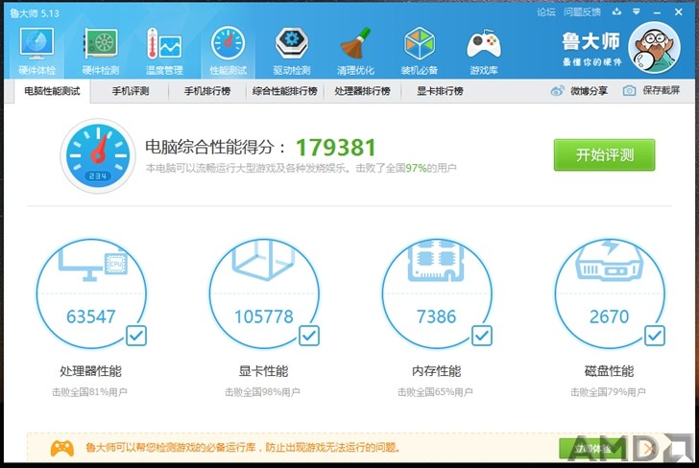Switch to 处理器排行榜 tab
Screen dimensions: 699x468
[x=362, y=91]
